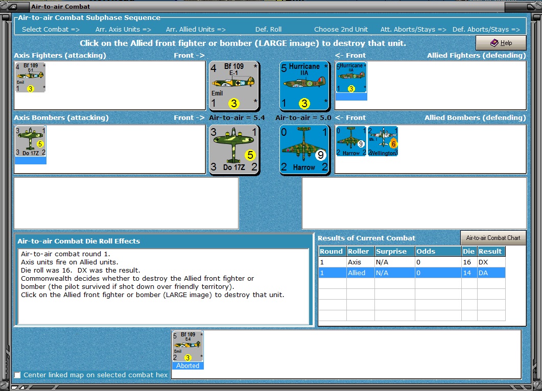Screen dimensions: 542x391
Task: Click the Die Roll Effects text box
Action: (163, 286)
